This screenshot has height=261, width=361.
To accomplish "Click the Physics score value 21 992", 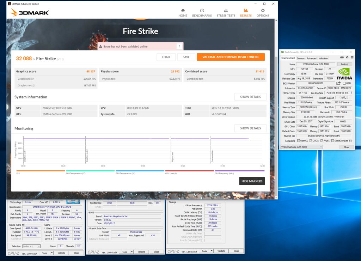I will (175, 71).
